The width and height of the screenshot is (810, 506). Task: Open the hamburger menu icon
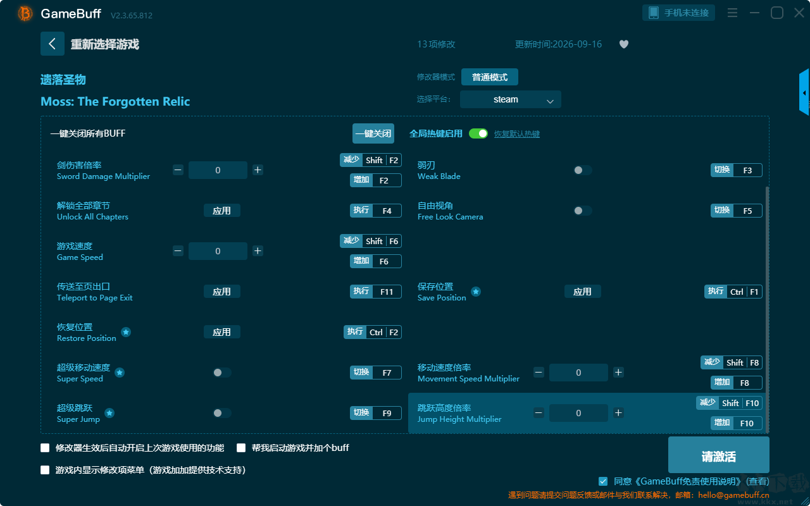pos(732,13)
